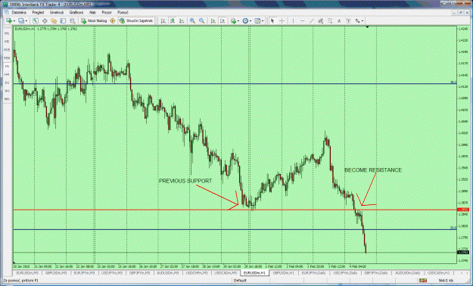
Task: Open the Templates icon
Action: 257,21
